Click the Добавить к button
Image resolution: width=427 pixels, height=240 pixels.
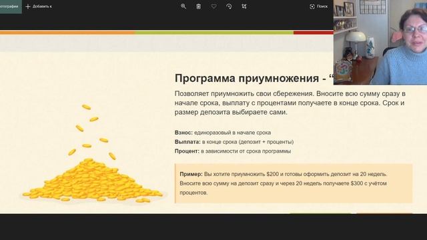tap(39, 6)
